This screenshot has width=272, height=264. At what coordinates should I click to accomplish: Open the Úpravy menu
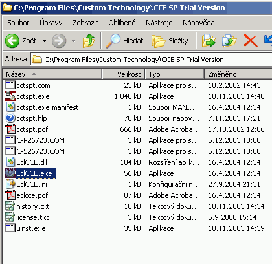click(51, 23)
